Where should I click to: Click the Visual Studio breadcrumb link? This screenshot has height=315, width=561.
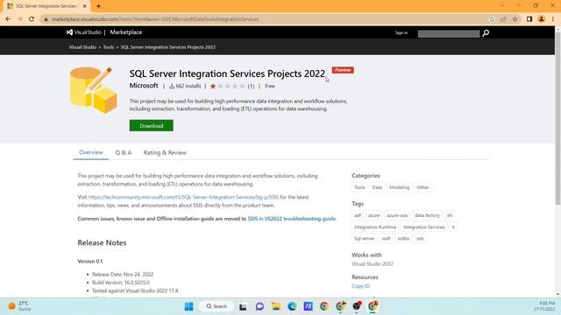82,47
